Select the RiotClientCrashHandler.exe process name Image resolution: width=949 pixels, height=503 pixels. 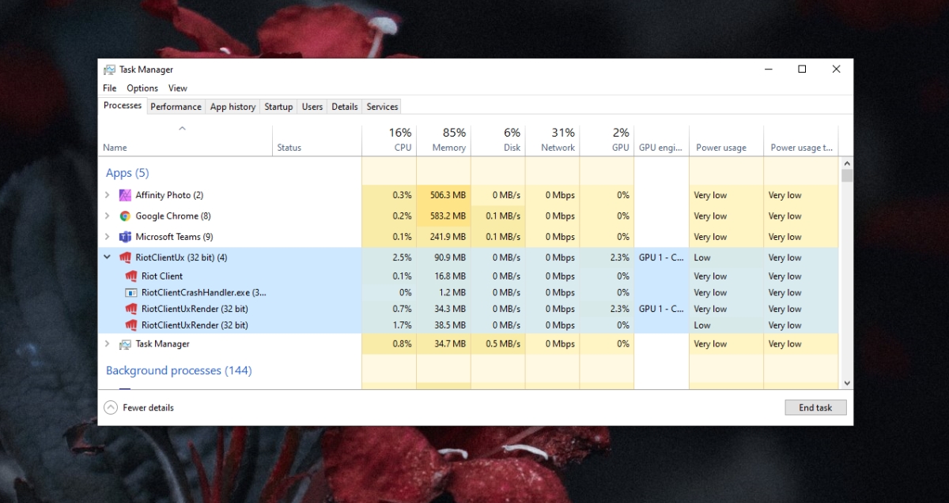point(204,292)
